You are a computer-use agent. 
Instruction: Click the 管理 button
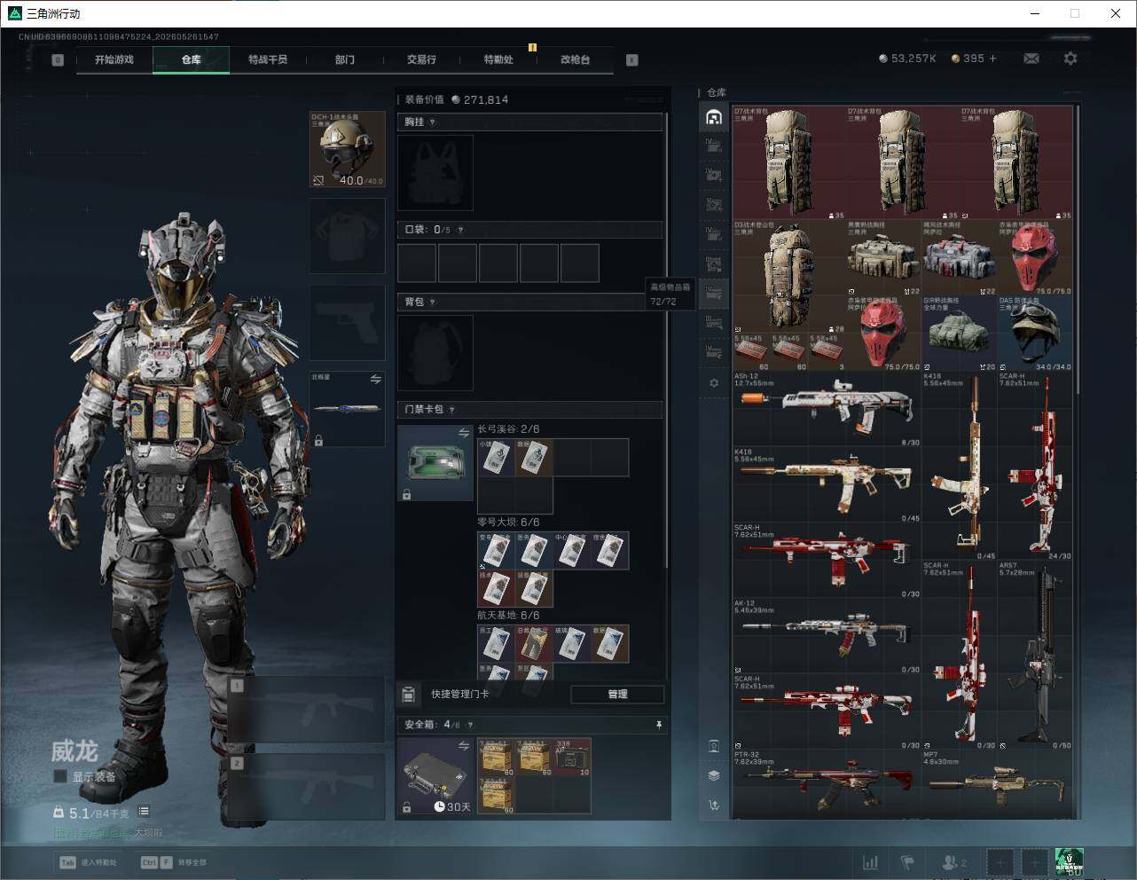(x=617, y=694)
